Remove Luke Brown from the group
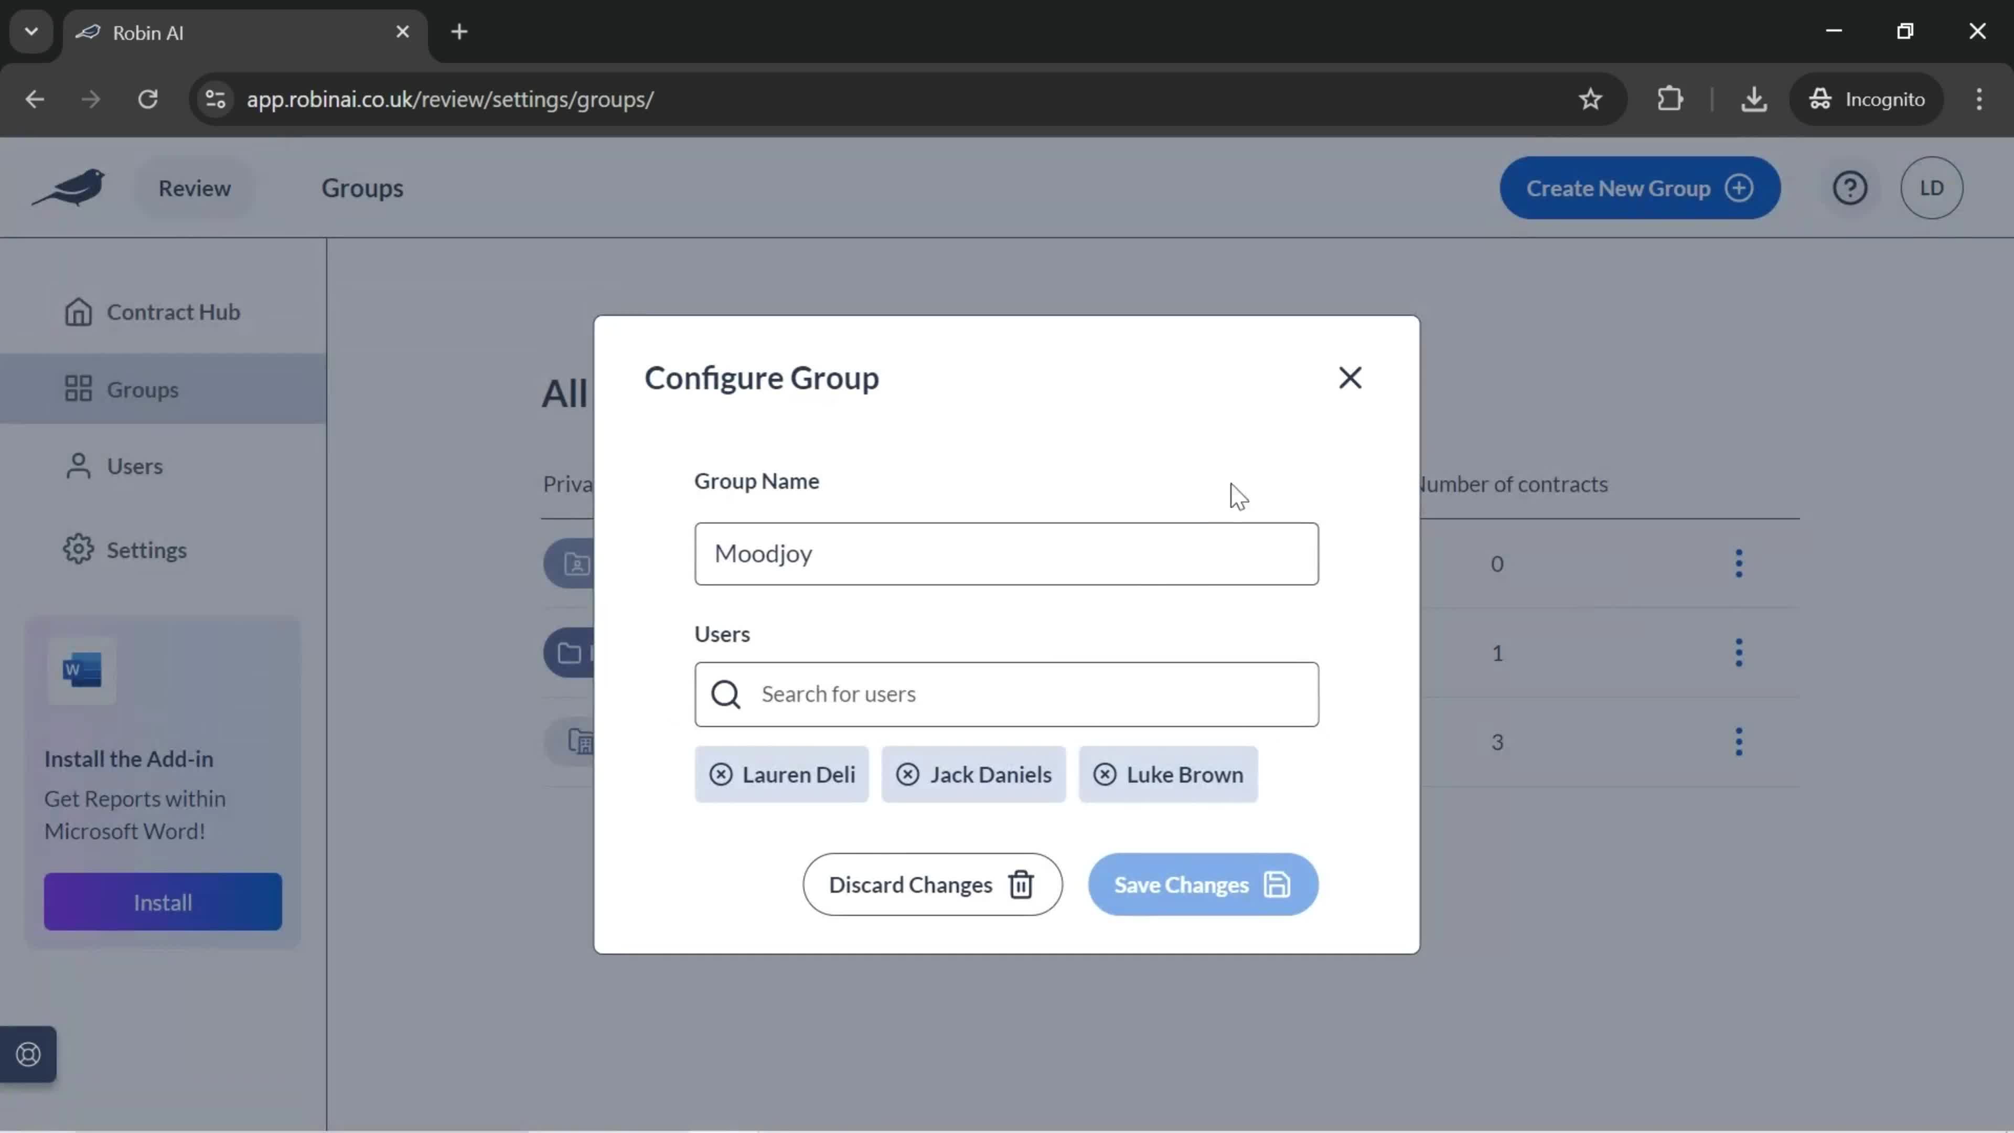This screenshot has width=2014, height=1133. [x=1105, y=773]
